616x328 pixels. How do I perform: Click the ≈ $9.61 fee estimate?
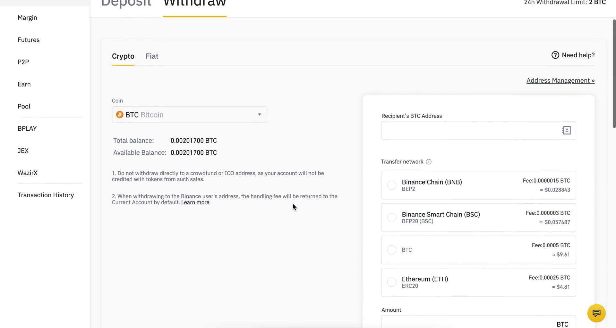[x=561, y=255]
